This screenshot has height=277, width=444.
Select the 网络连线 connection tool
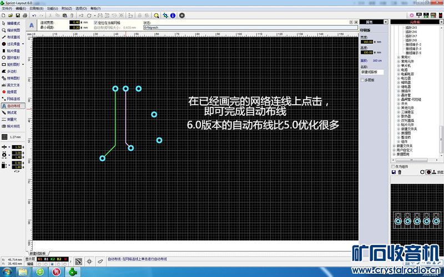tap(12, 99)
